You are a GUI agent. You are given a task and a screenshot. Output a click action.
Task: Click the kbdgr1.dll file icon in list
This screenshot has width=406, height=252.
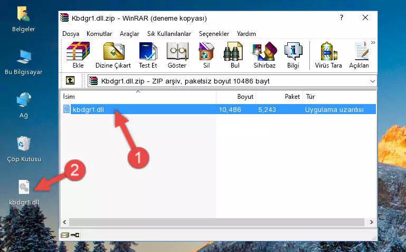pyautogui.click(x=67, y=109)
